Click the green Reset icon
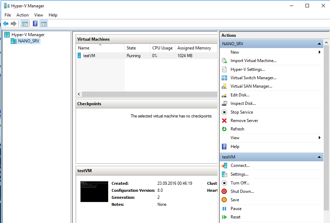This screenshot has height=223, width=330. coord(224,217)
